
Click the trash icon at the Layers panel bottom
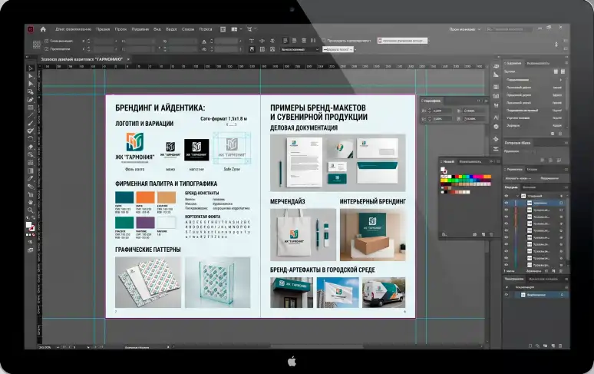[x=560, y=271]
